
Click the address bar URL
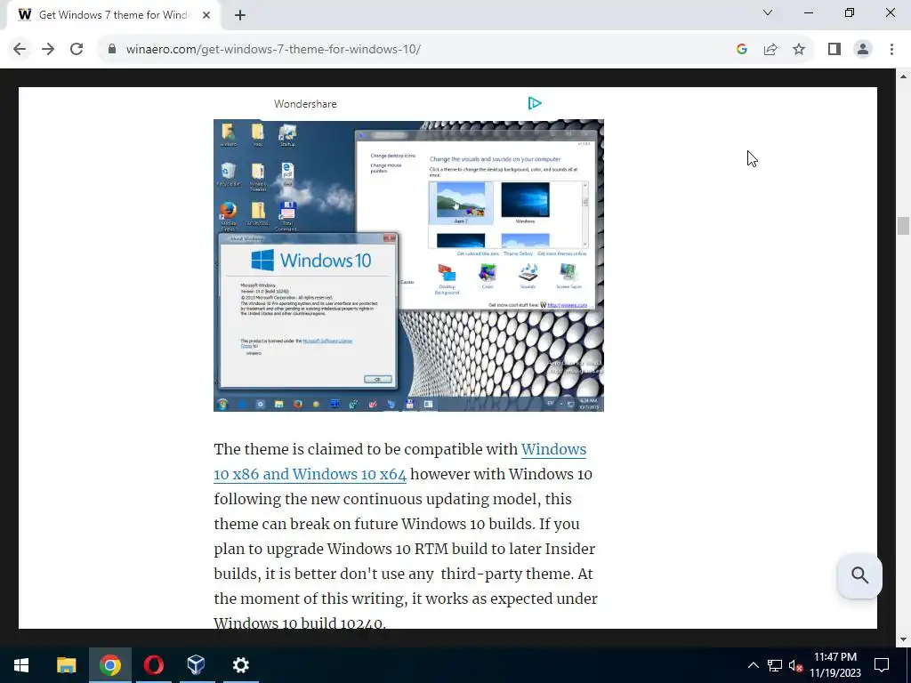[273, 50]
